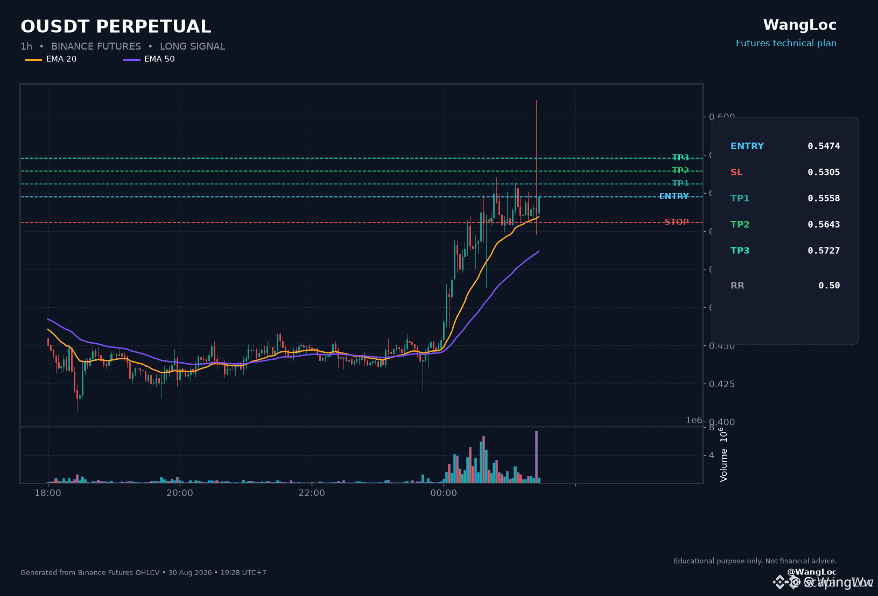This screenshot has width=878, height=596.
Task: Click the purple EMA 50 legend line swatch
Action: tap(132, 60)
